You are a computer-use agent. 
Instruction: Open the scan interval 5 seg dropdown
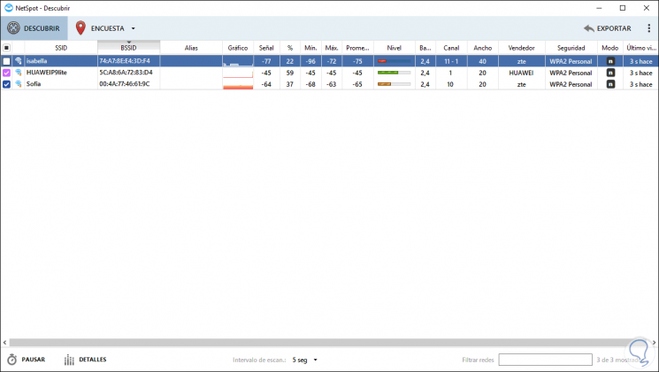[x=305, y=360]
